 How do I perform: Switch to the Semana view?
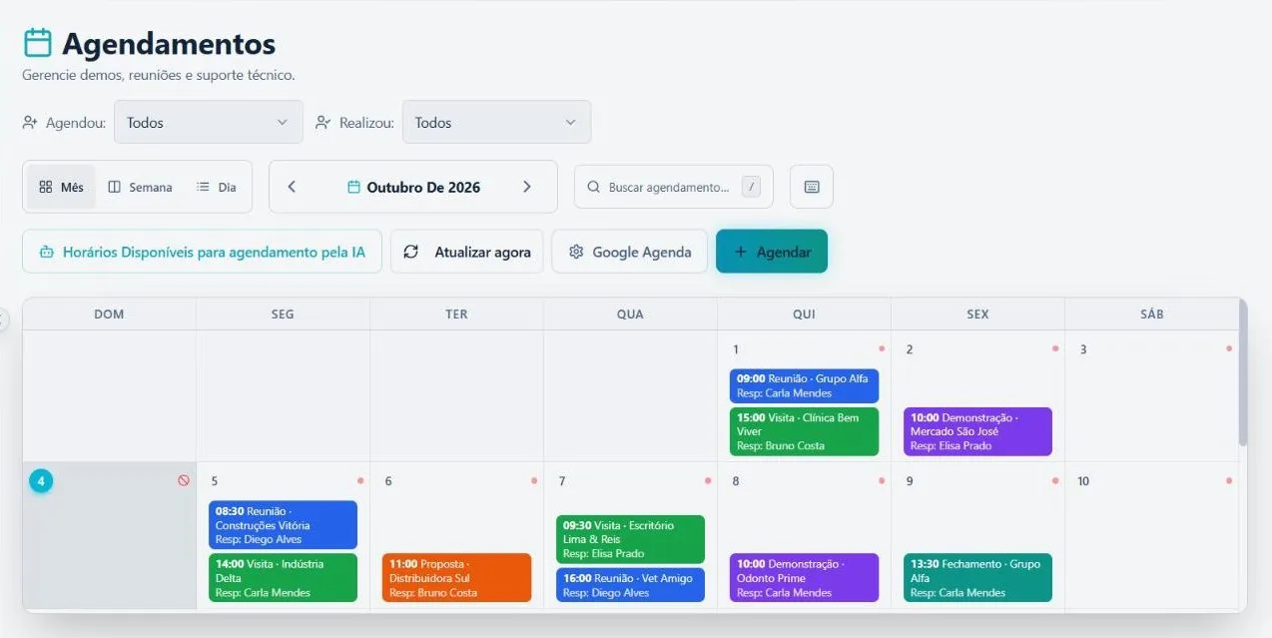(x=140, y=187)
